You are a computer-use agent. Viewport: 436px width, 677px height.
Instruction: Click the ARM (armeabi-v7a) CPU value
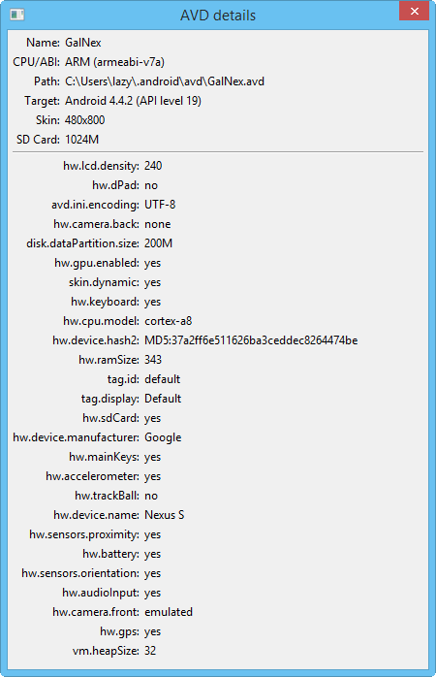pos(114,62)
